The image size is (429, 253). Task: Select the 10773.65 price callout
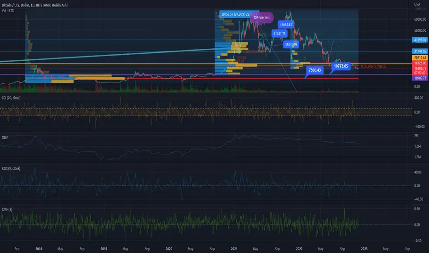click(341, 66)
